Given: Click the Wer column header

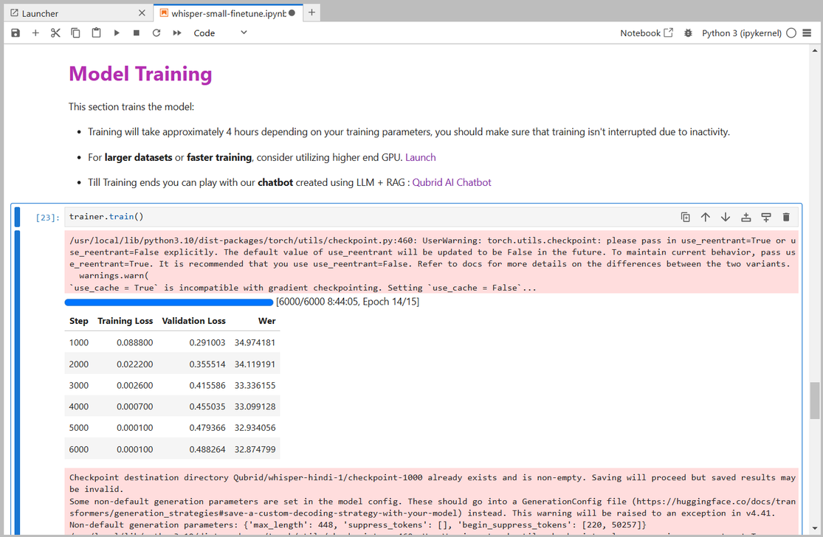Looking at the screenshot, I should point(266,321).
